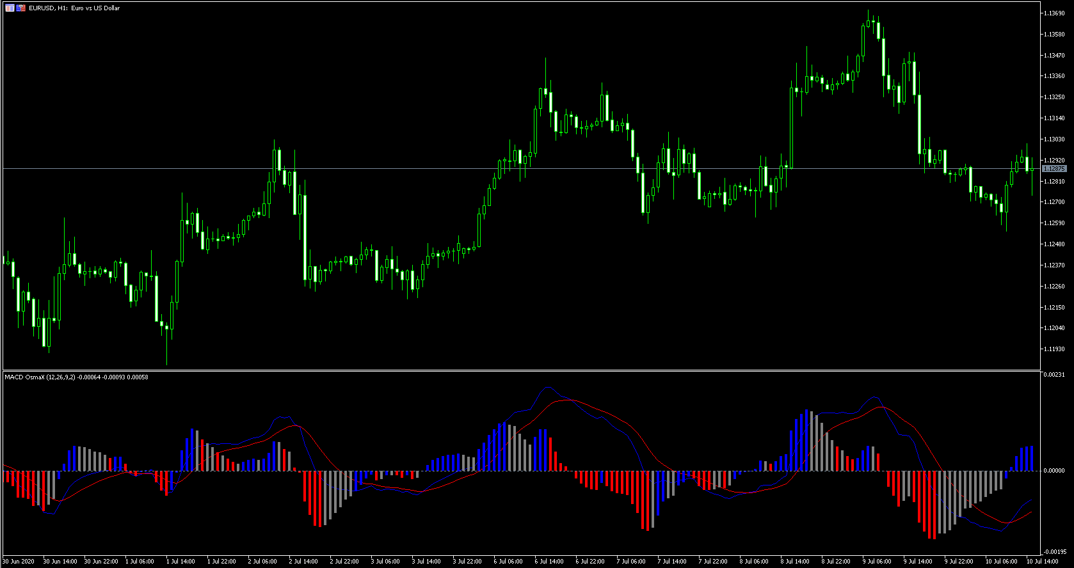Click the "1 Jul 06:00" time label
The height and width of the screenshot is (568, 1074).
[140, 562]
